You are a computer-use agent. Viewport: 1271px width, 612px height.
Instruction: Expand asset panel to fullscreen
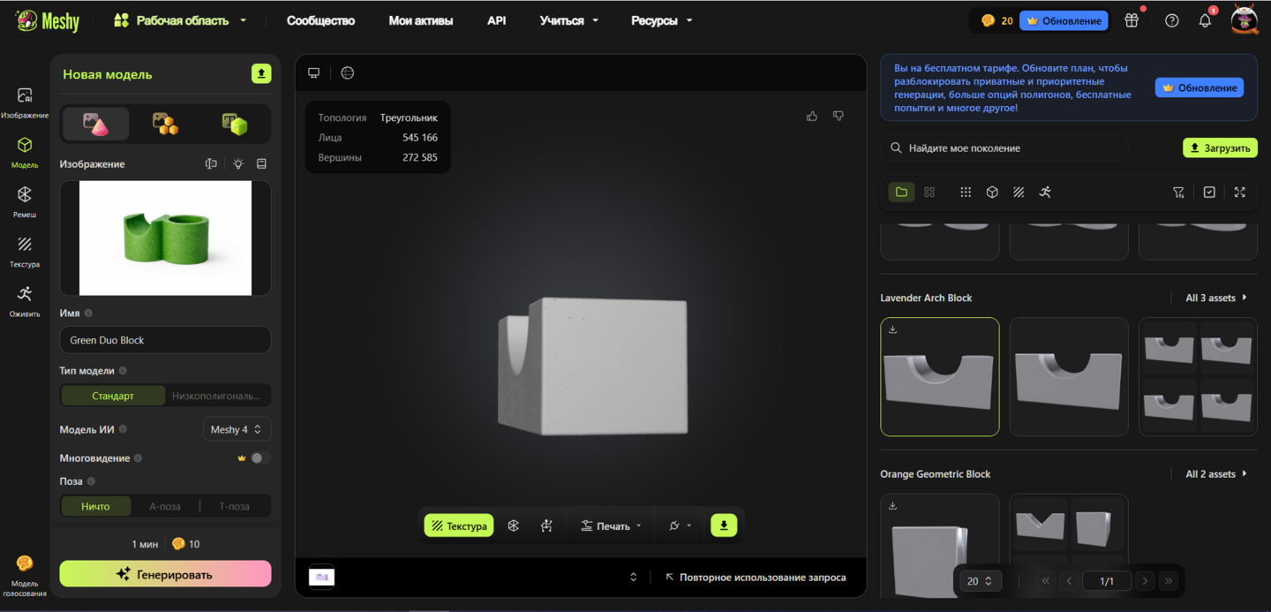point(1240,192)
